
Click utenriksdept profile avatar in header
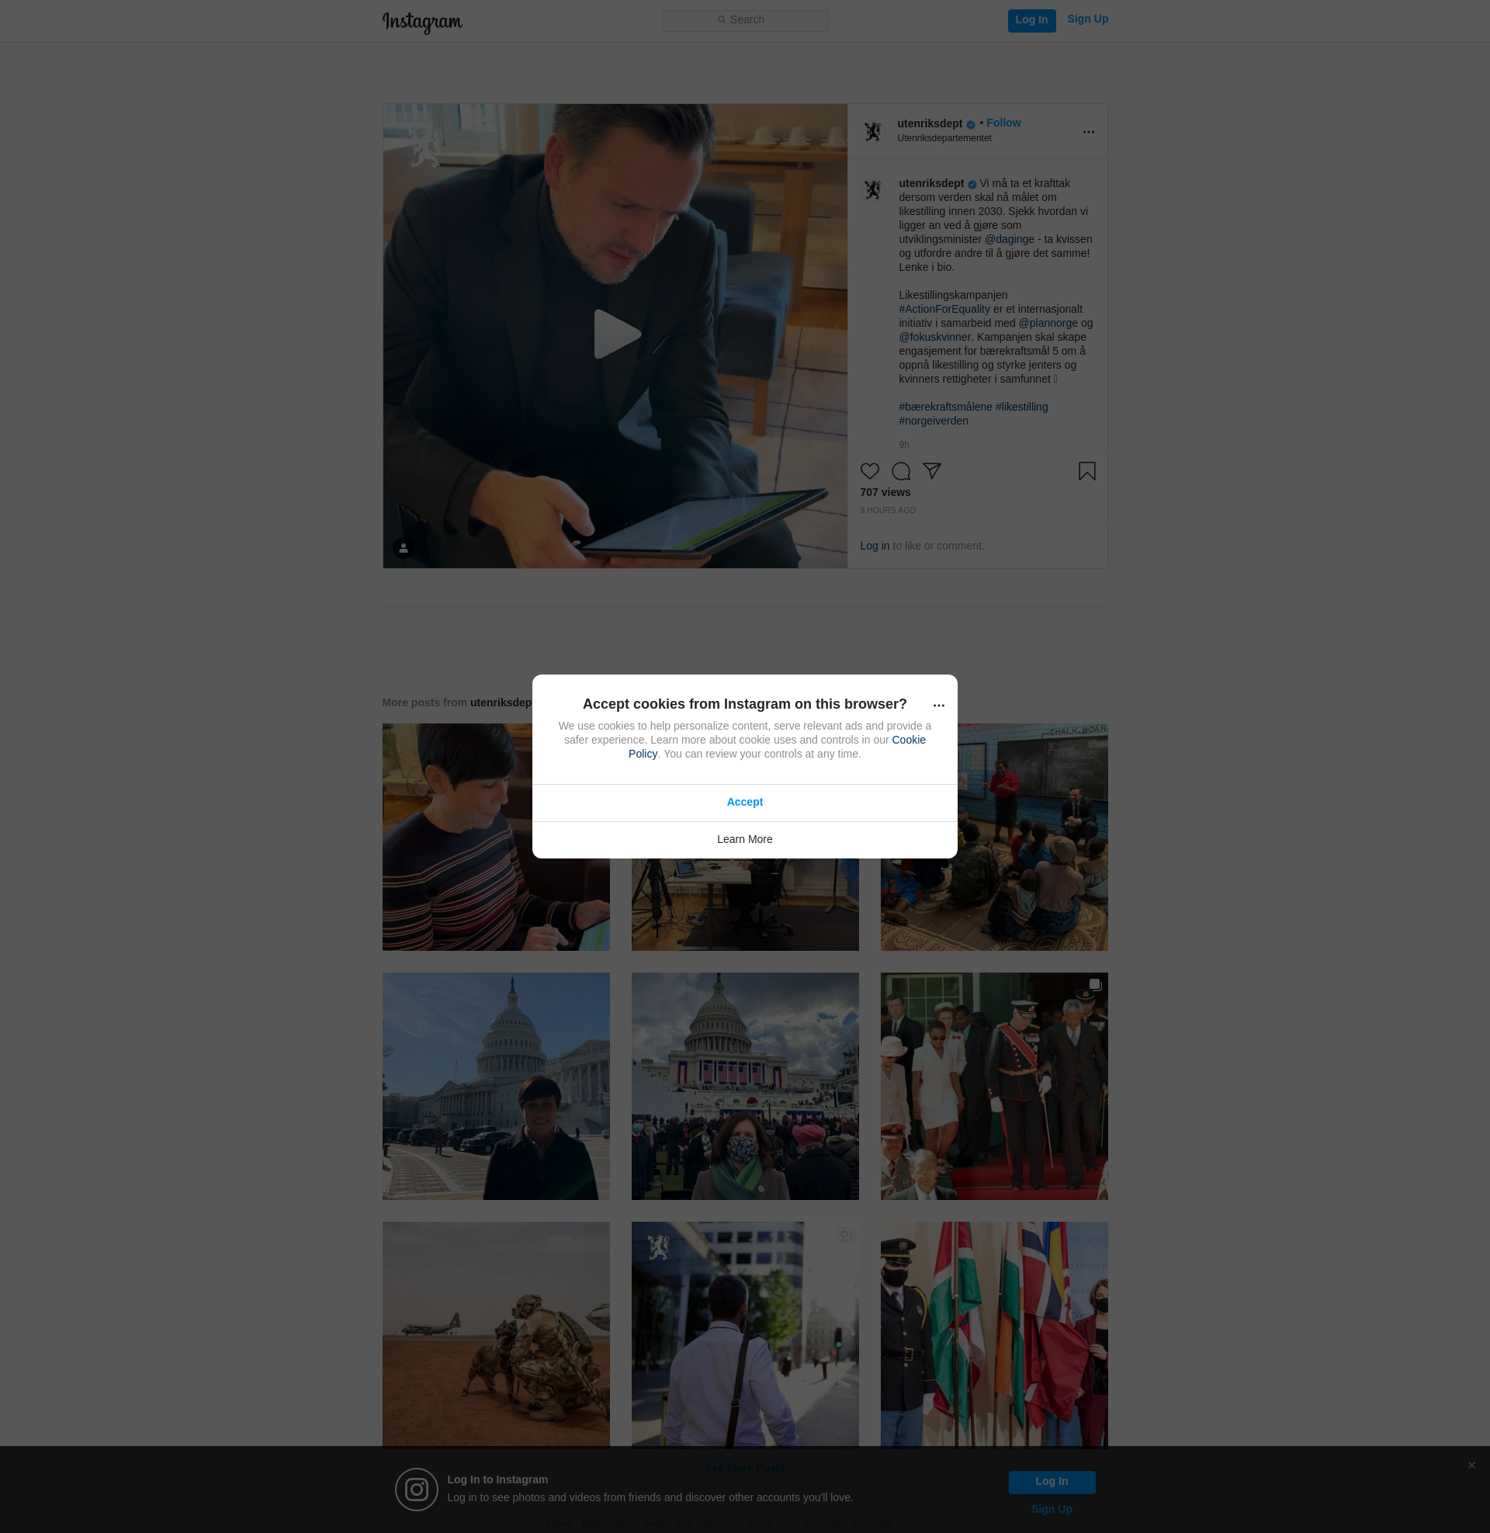[872, 130]
